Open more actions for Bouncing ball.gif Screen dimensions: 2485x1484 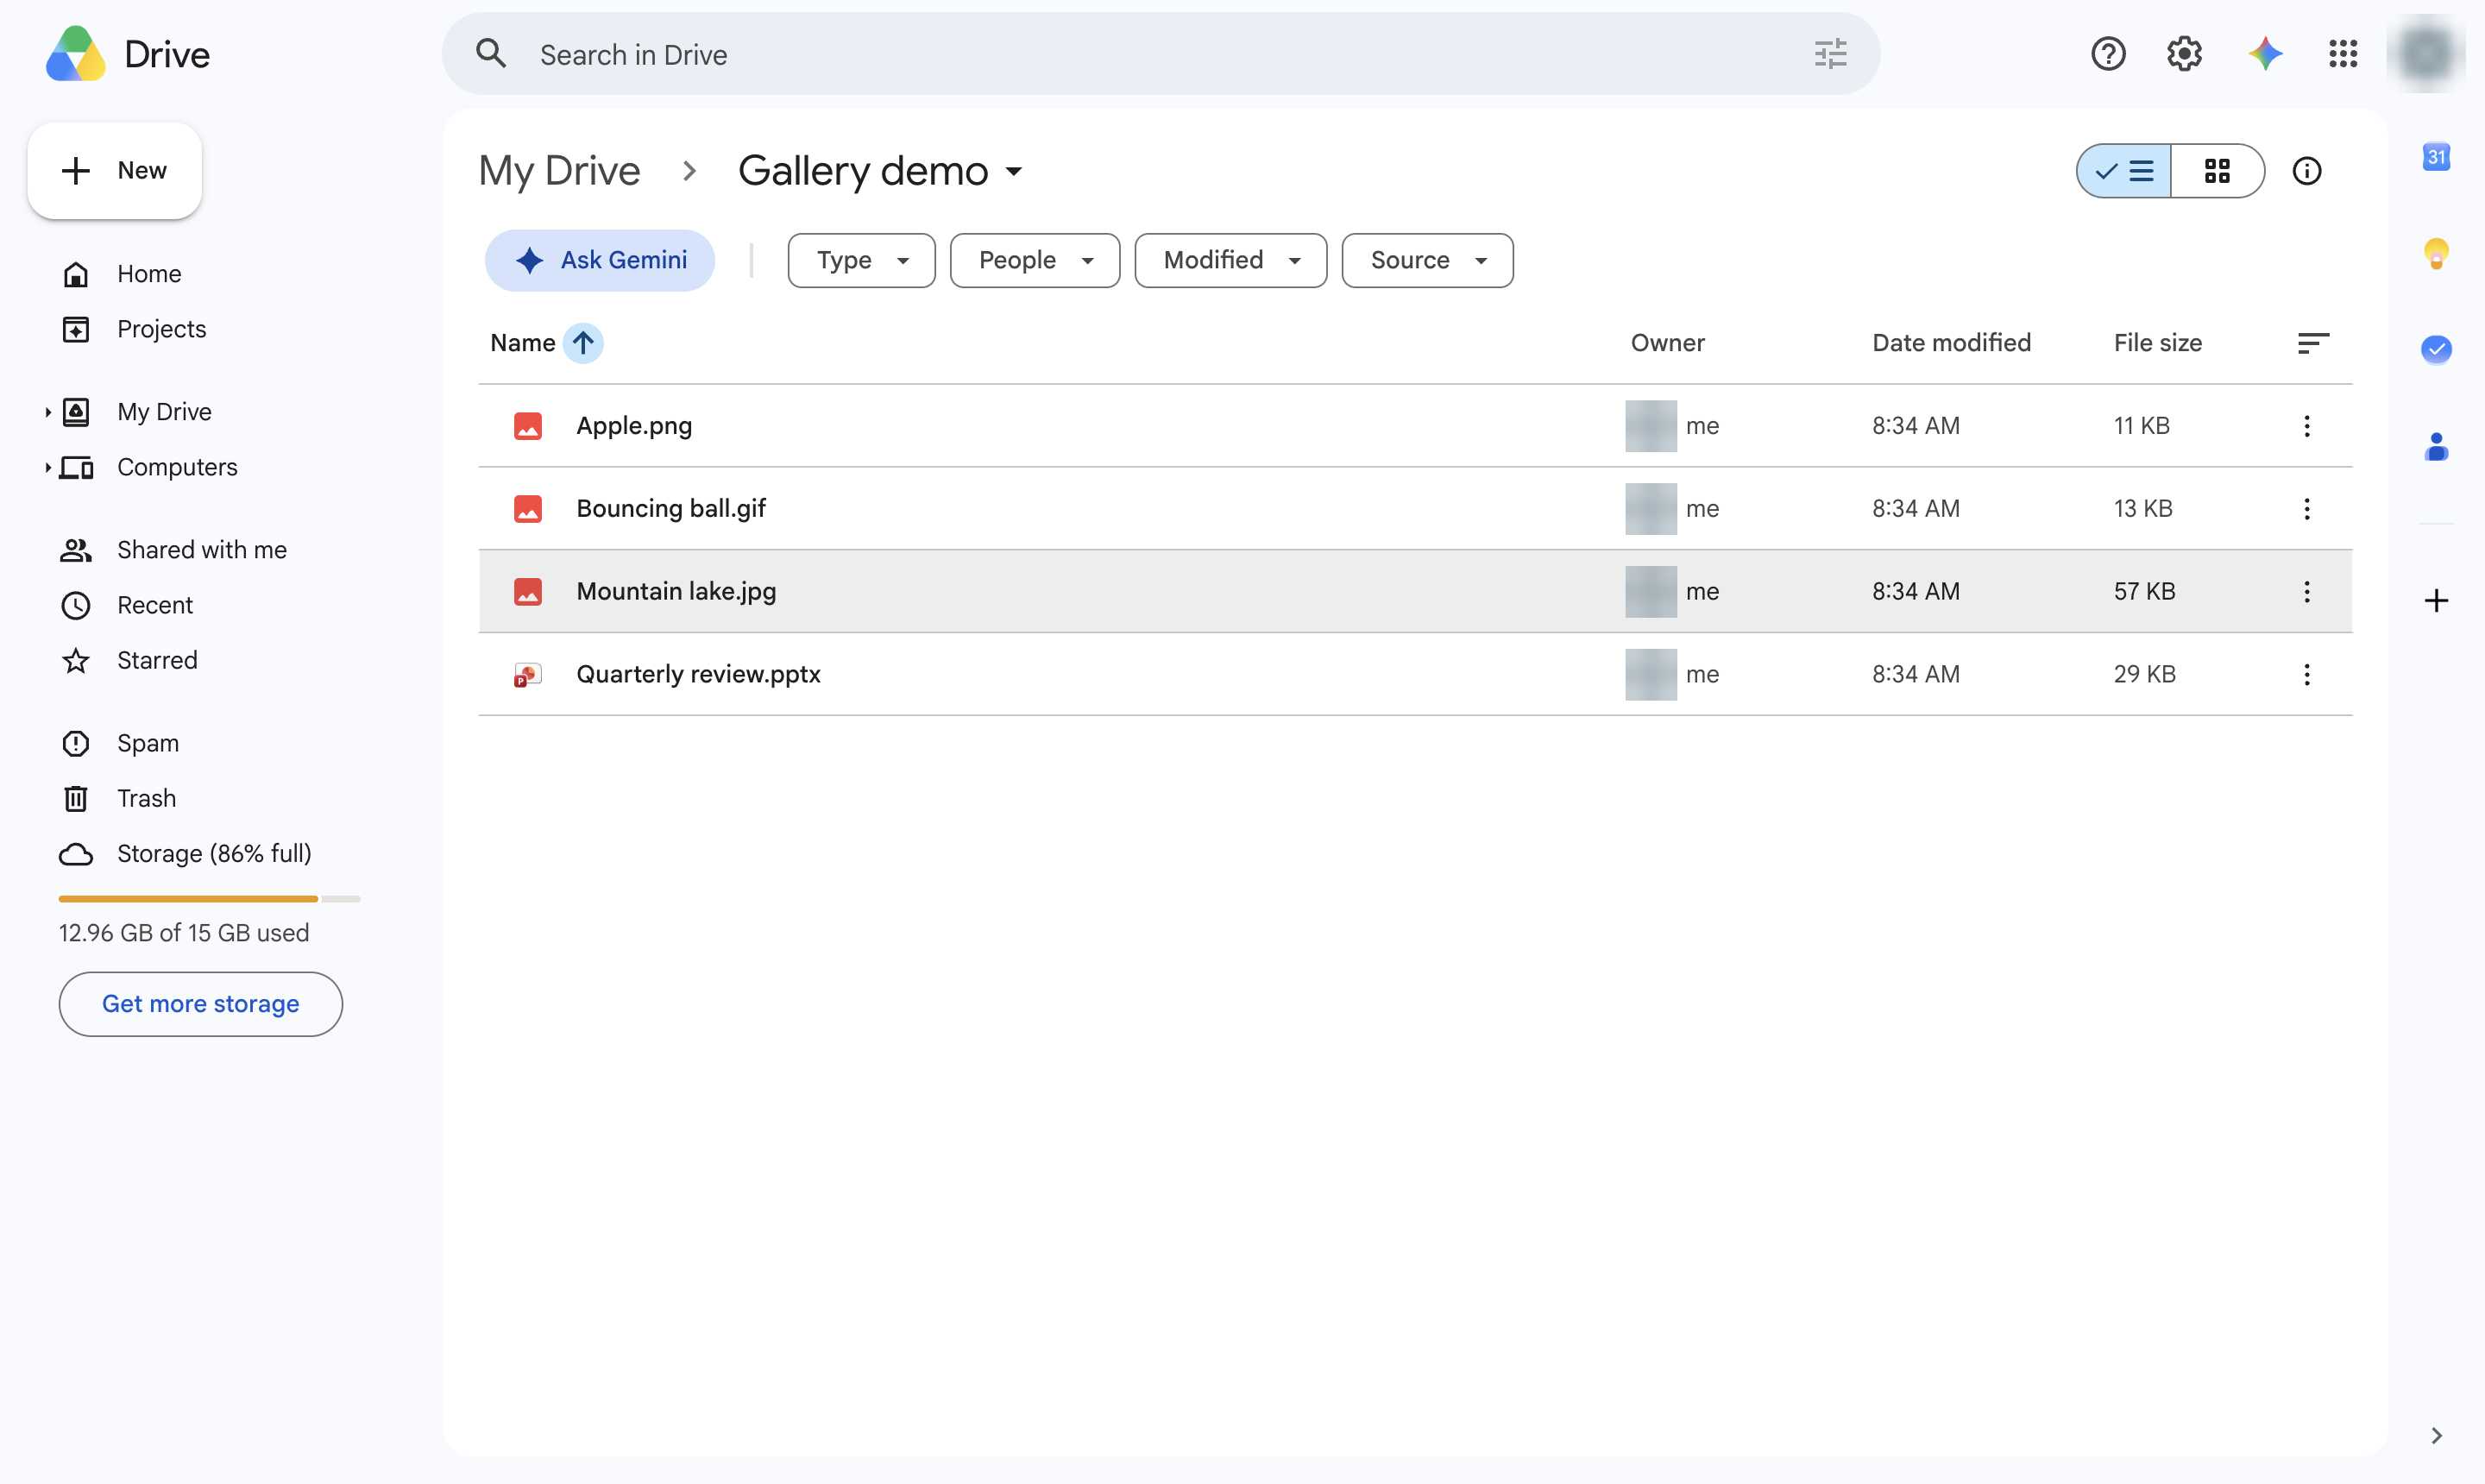tap(2306, 509)
